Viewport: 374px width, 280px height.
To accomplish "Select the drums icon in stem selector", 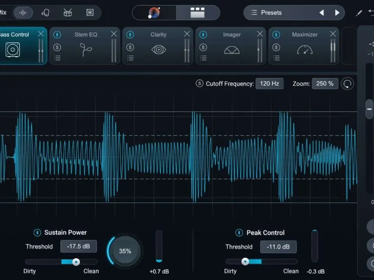I will point(68,13).
